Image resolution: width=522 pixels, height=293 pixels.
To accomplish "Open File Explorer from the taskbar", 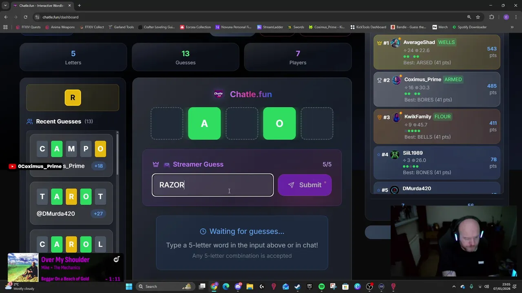I will tap(250, 286).
